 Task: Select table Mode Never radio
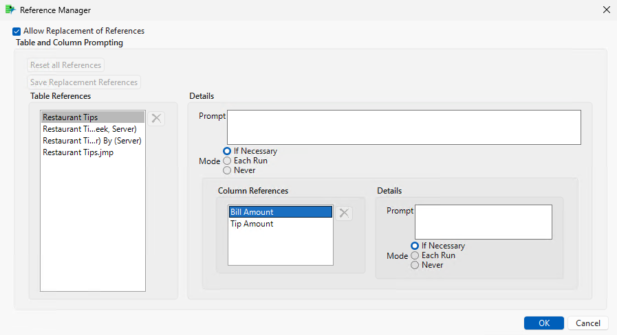coord(227,170)
